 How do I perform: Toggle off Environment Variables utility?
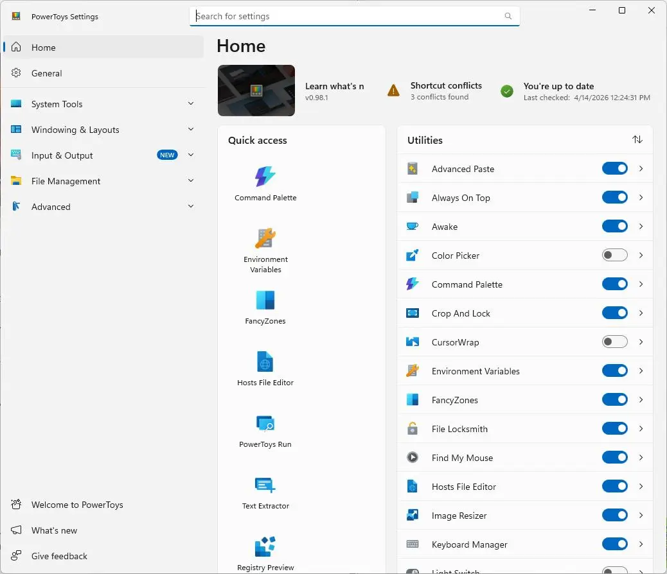click(615, 371)
